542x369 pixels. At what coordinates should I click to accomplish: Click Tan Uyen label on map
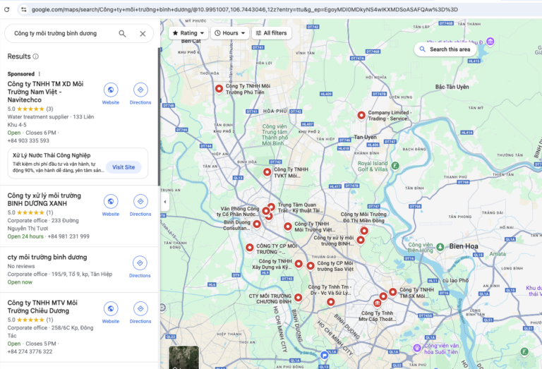coord(365,137)
